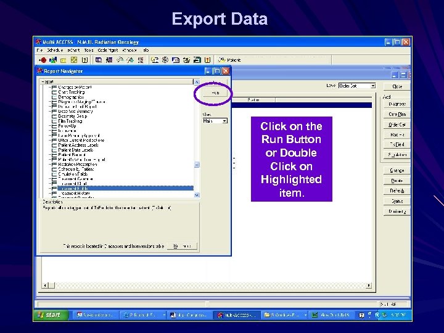Click the blue table window toolbar icon
The height and width of the screenshot is (333, 444).
99,60
